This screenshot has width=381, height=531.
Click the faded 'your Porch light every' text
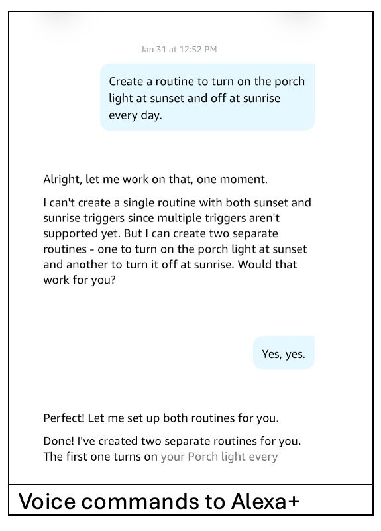coord(219,457)
